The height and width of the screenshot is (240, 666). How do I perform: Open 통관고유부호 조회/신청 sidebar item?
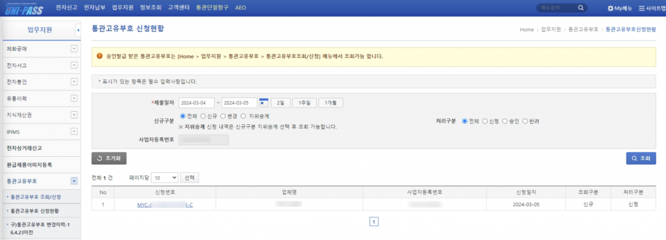tap(36, 197)
